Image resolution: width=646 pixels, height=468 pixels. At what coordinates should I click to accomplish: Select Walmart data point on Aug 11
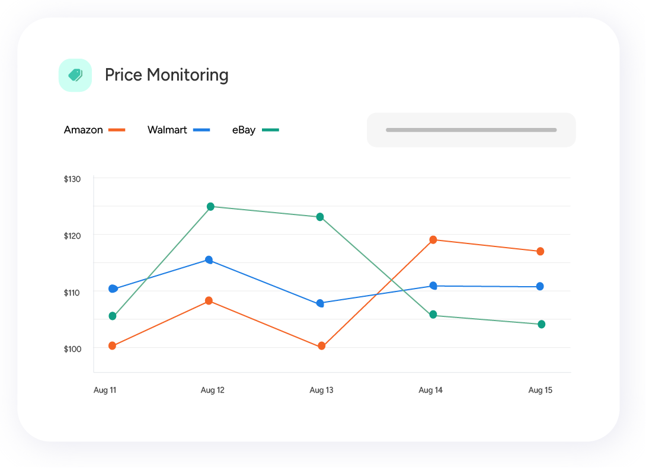click(x=113, y=289)
